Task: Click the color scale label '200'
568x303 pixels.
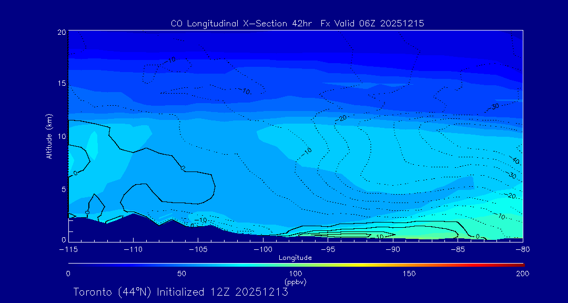Action: point(523,274)
